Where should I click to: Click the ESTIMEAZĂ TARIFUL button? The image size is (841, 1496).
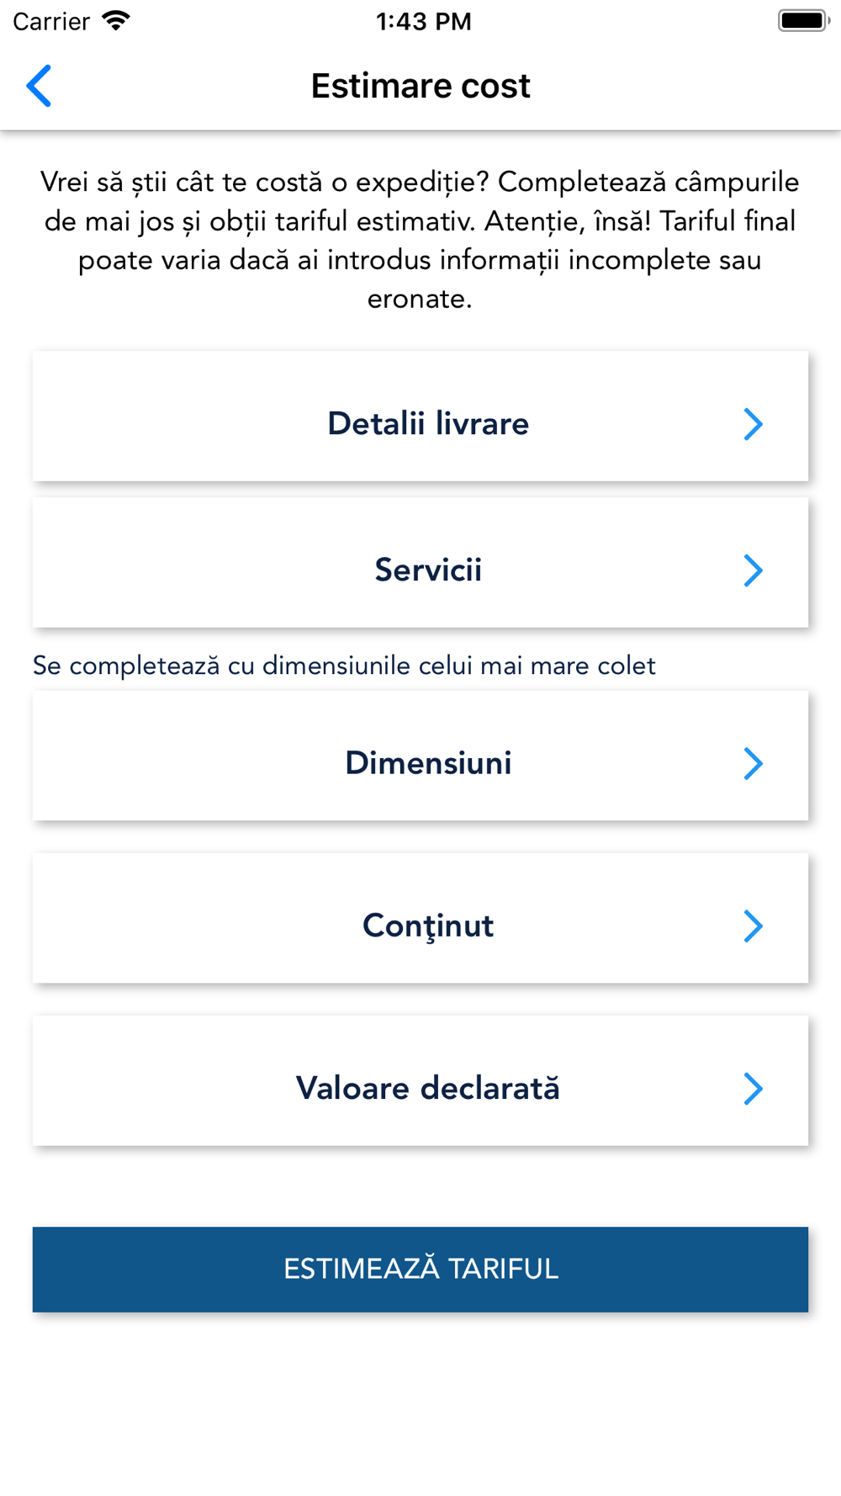point(420,1269)
